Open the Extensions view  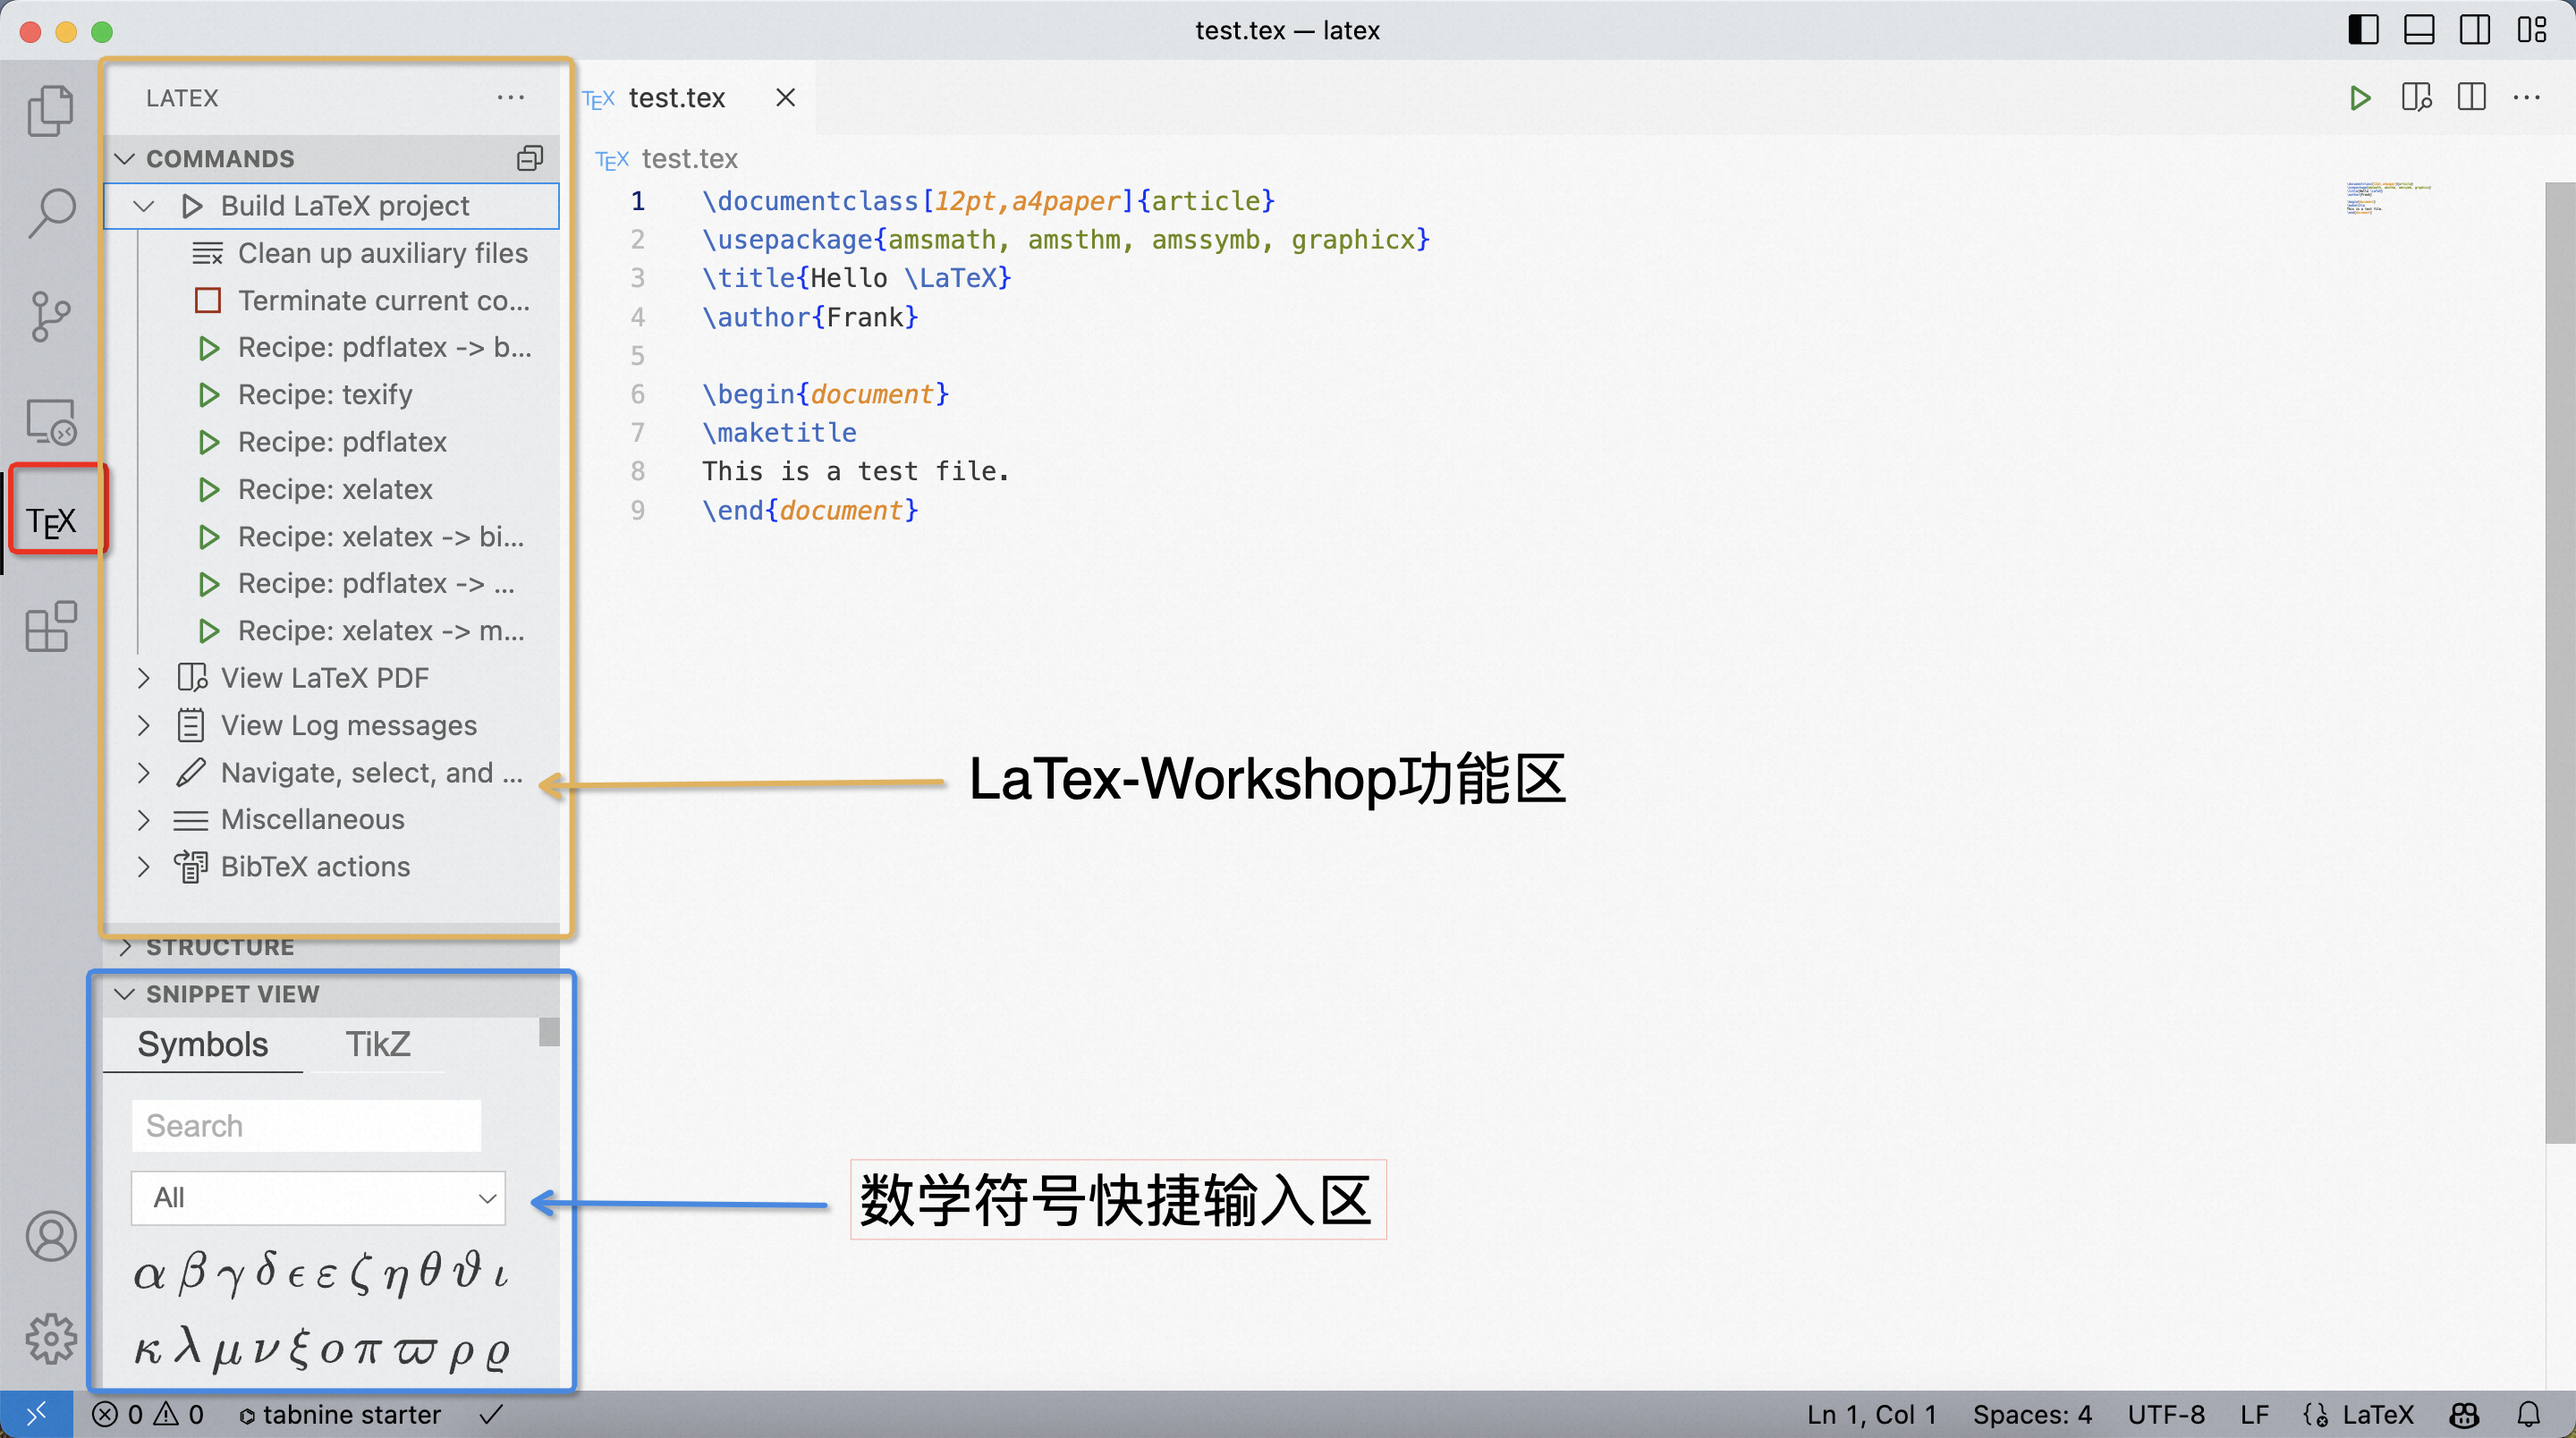(x=51, y=627)
